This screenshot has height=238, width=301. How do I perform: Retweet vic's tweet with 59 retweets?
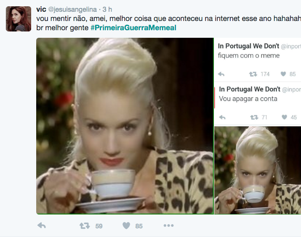click(85, 226)
